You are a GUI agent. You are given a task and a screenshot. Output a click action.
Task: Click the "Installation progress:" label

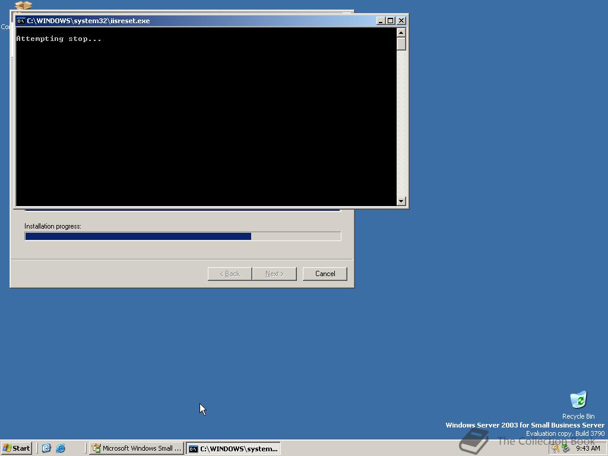point(53,226)
